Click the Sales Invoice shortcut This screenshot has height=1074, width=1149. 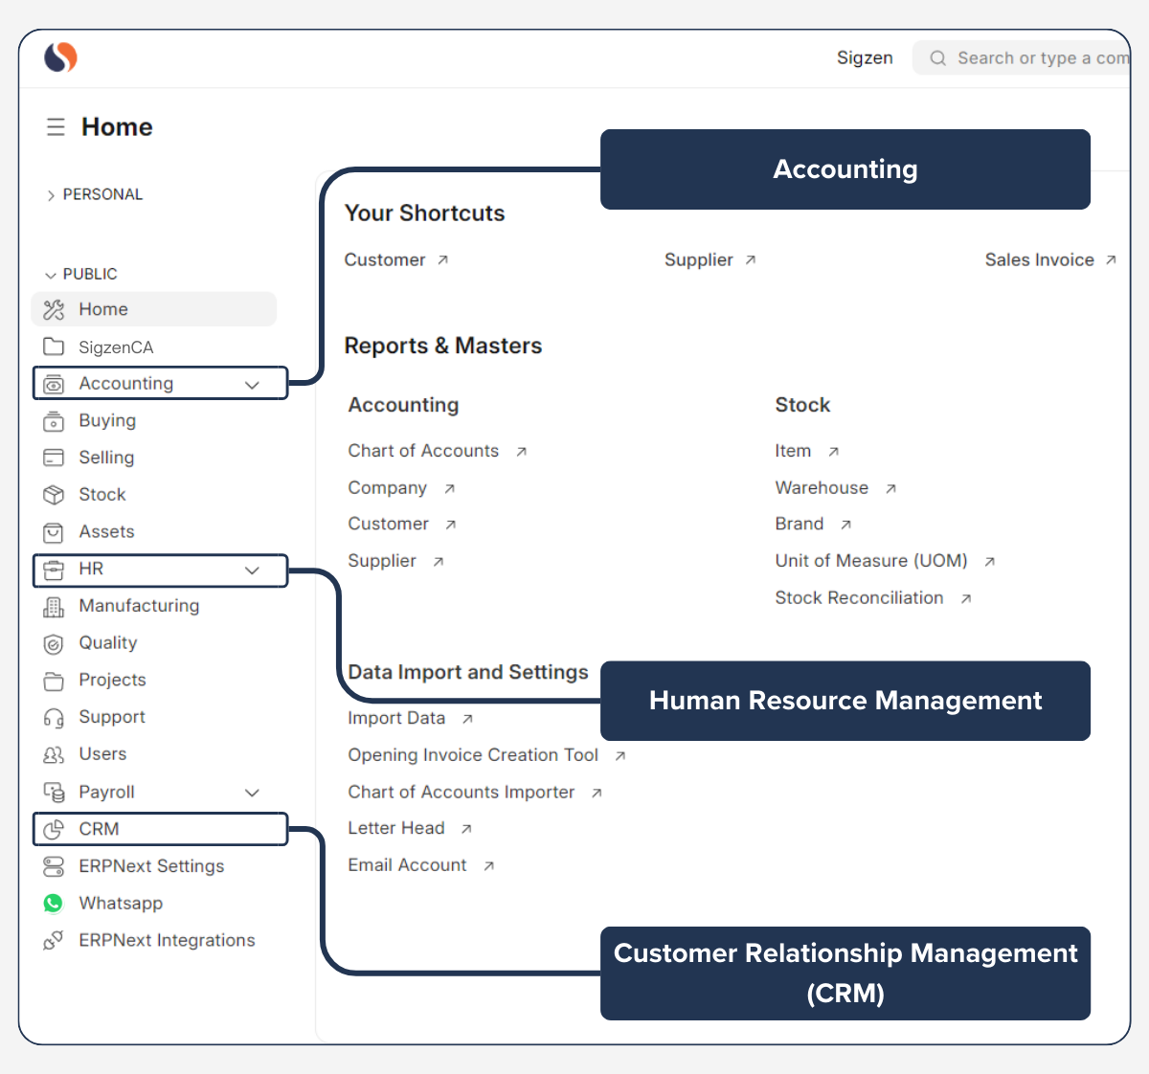[1040, 259]
